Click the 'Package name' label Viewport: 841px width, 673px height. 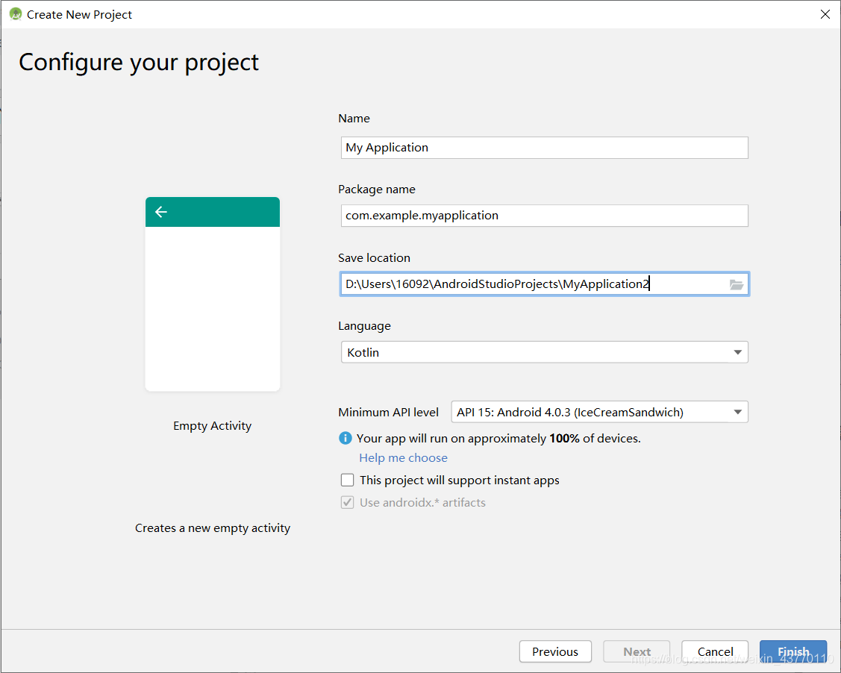[x=377, y=190]
